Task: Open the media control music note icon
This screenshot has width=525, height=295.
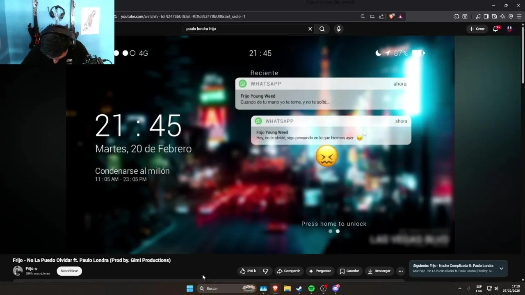Action: coord(478,16)
